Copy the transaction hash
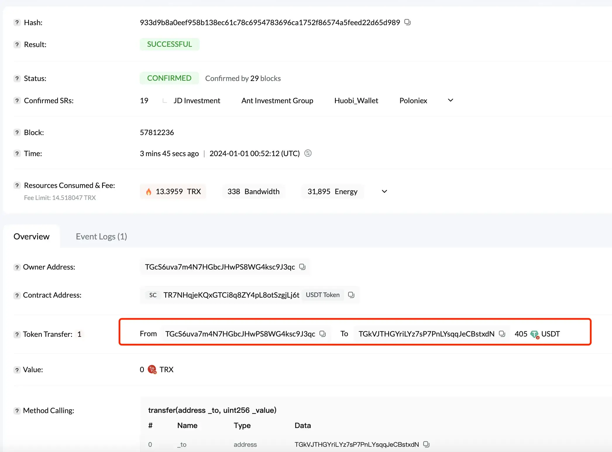The width and height of the screenshot is (612, 452). [x=407, y=22]
